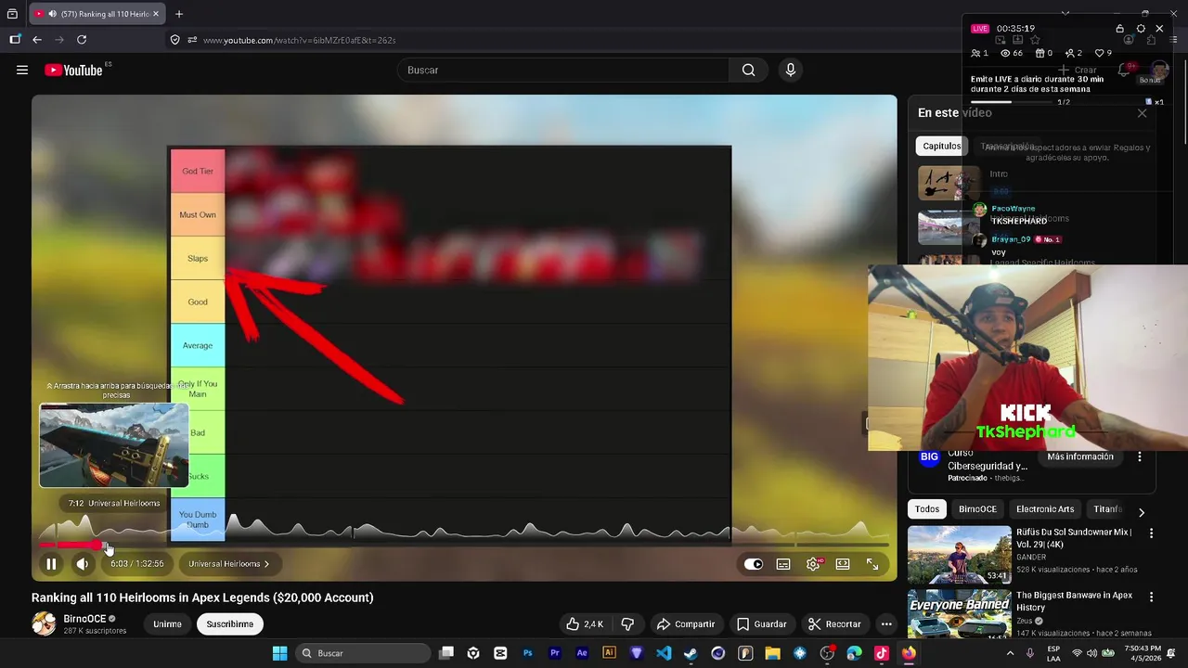Open the browser tab list icon
Viewport: 1188px width, 668px height.
[12, 14]
